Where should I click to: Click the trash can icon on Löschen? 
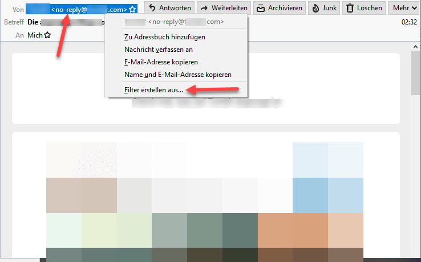pyautogui.click(x=350, y=9)
